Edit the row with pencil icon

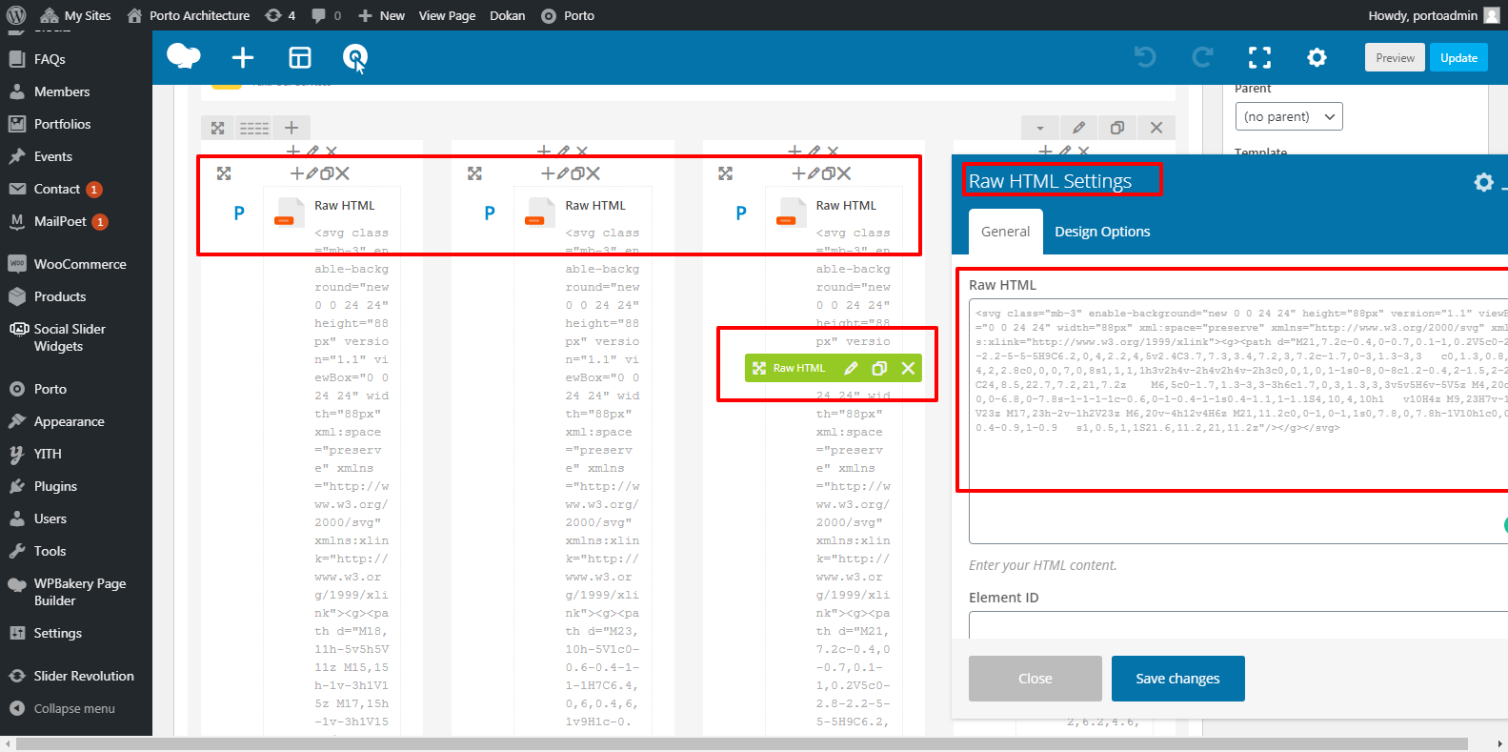click(1078, 128)
